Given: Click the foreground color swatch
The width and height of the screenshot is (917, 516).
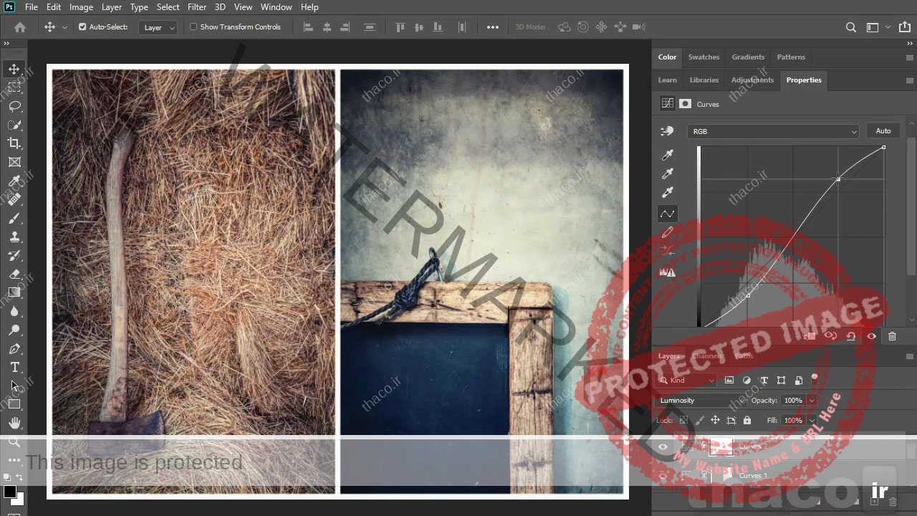Looking at the screenshot, I should (9, 492).
